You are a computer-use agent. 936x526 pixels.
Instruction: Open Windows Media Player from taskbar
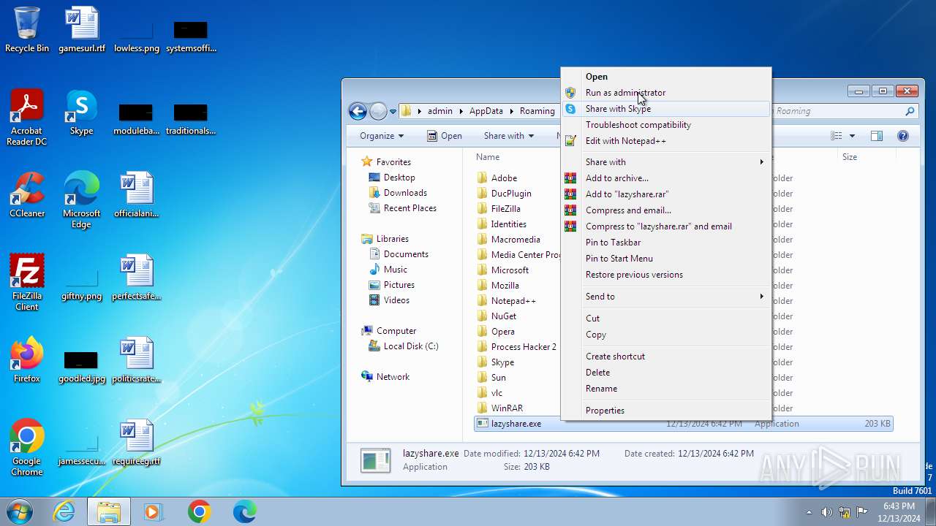(154, 511)
